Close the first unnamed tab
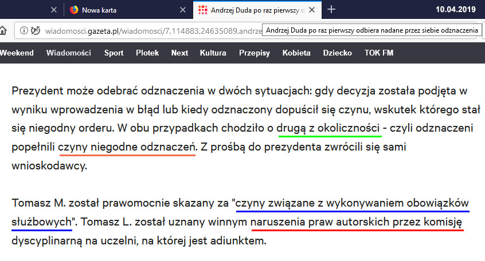The image size is (485, 261). [54, 10]
